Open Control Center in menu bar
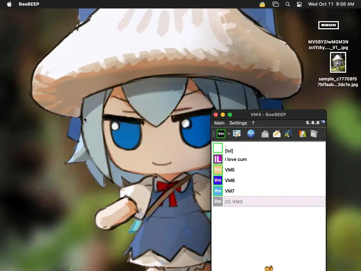361x271 pixels. (x=299, y=4)
